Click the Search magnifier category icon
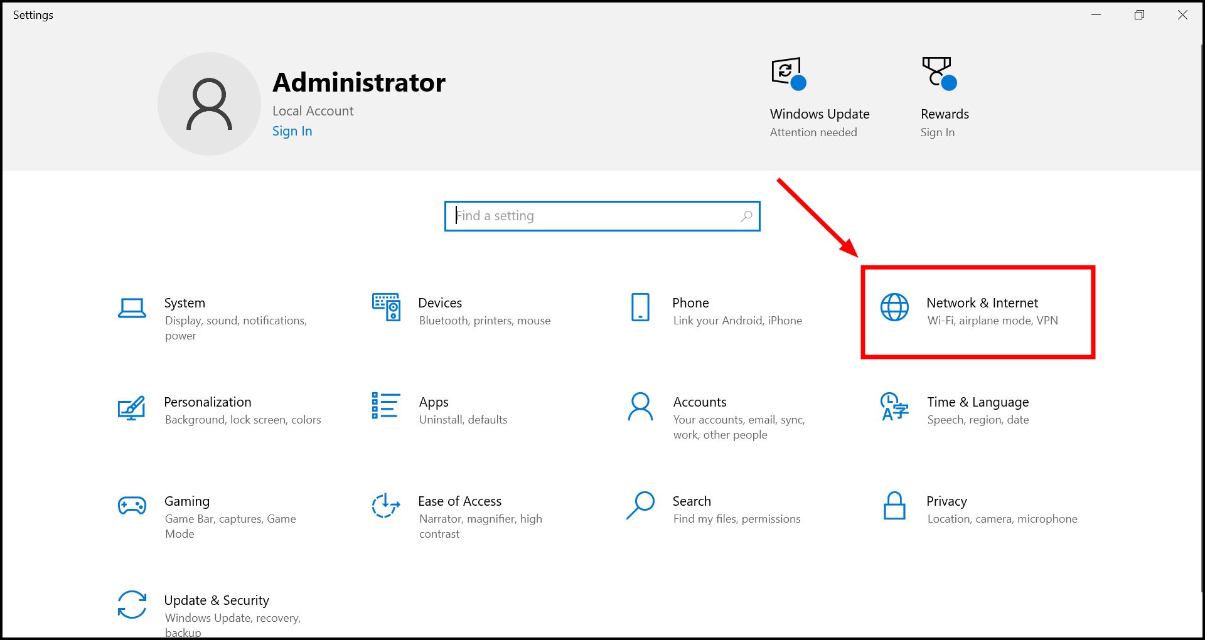Screen dimensions: 1205x640 point(640,506)
